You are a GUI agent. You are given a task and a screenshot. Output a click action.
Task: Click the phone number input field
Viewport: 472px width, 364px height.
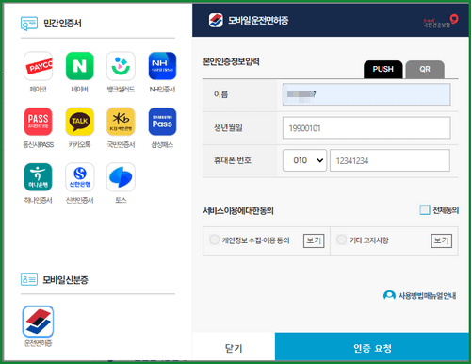tap(390, 160)
